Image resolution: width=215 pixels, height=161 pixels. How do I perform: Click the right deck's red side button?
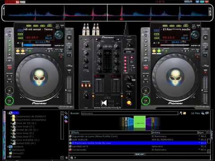pos(146,68)
